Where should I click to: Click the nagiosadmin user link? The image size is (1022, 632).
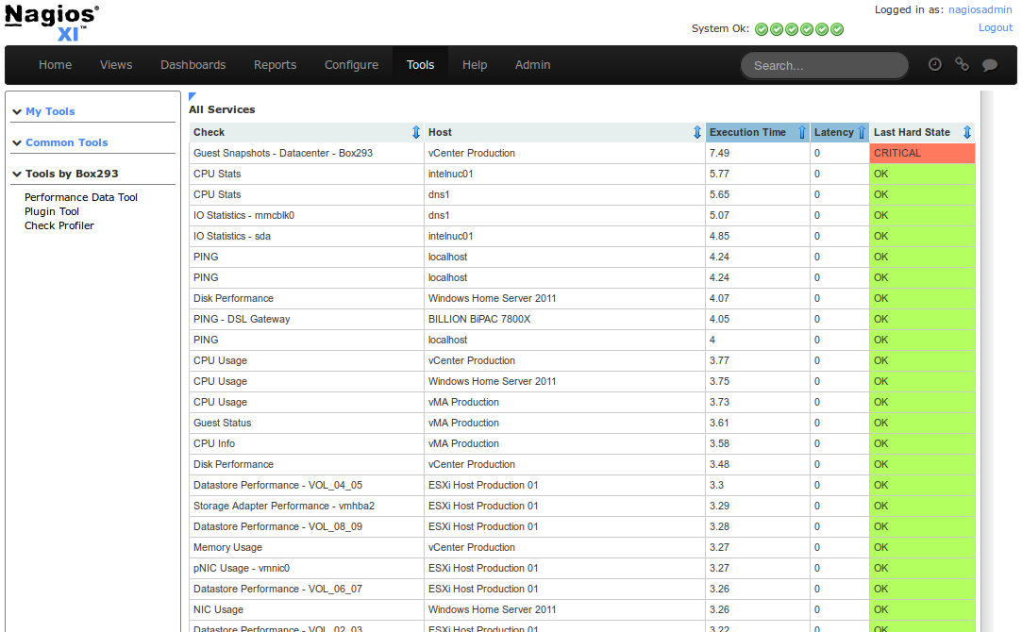pos(980,9)
